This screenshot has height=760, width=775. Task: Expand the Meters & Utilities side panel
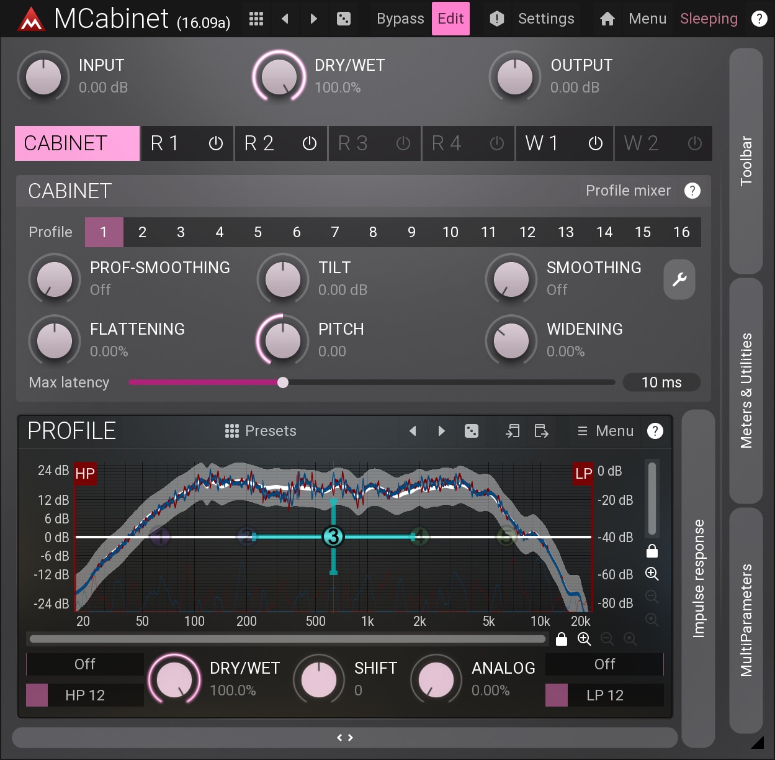point(746,391)
